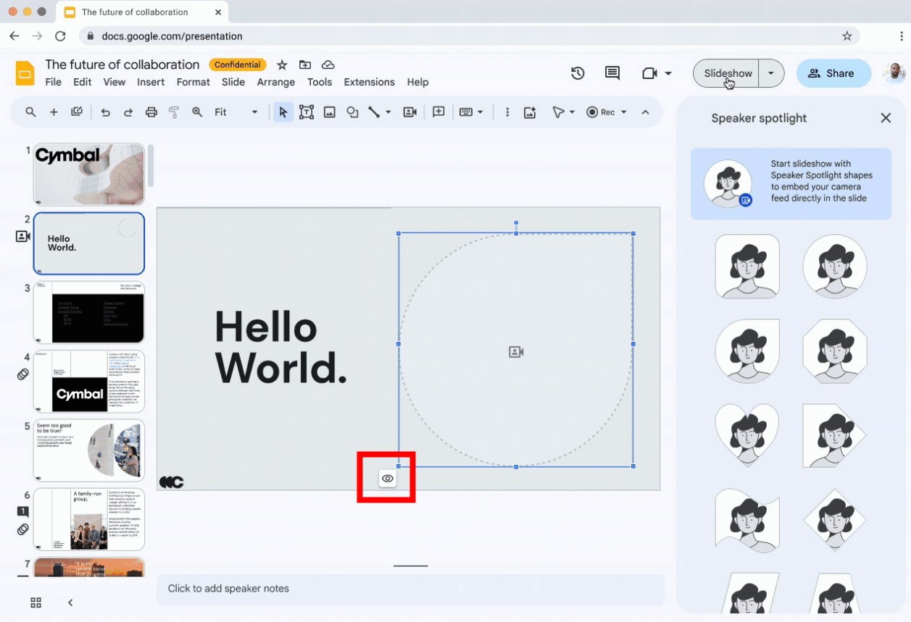The height and width of the screenshot is (622, 911).
Task: Click the undo arrow in toolbar
Action: (105, 112)
